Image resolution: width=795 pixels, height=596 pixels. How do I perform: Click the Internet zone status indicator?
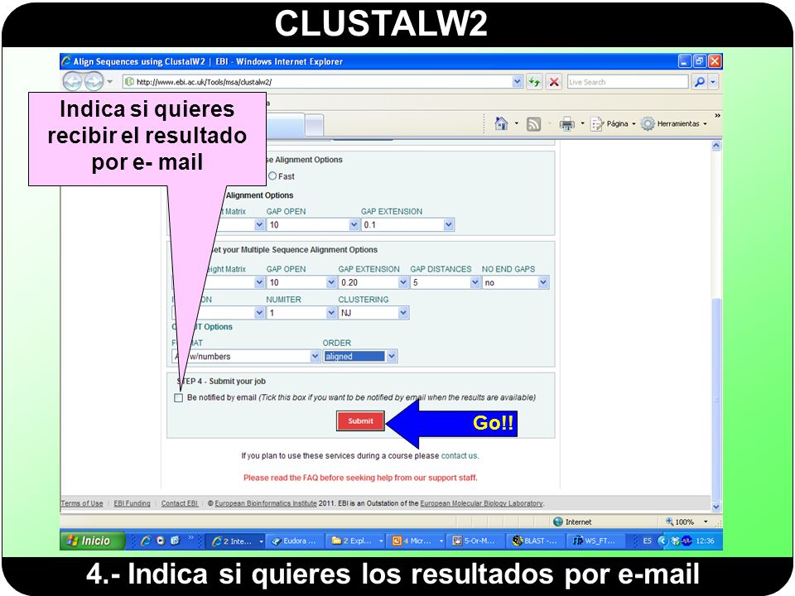coord(572,521)
